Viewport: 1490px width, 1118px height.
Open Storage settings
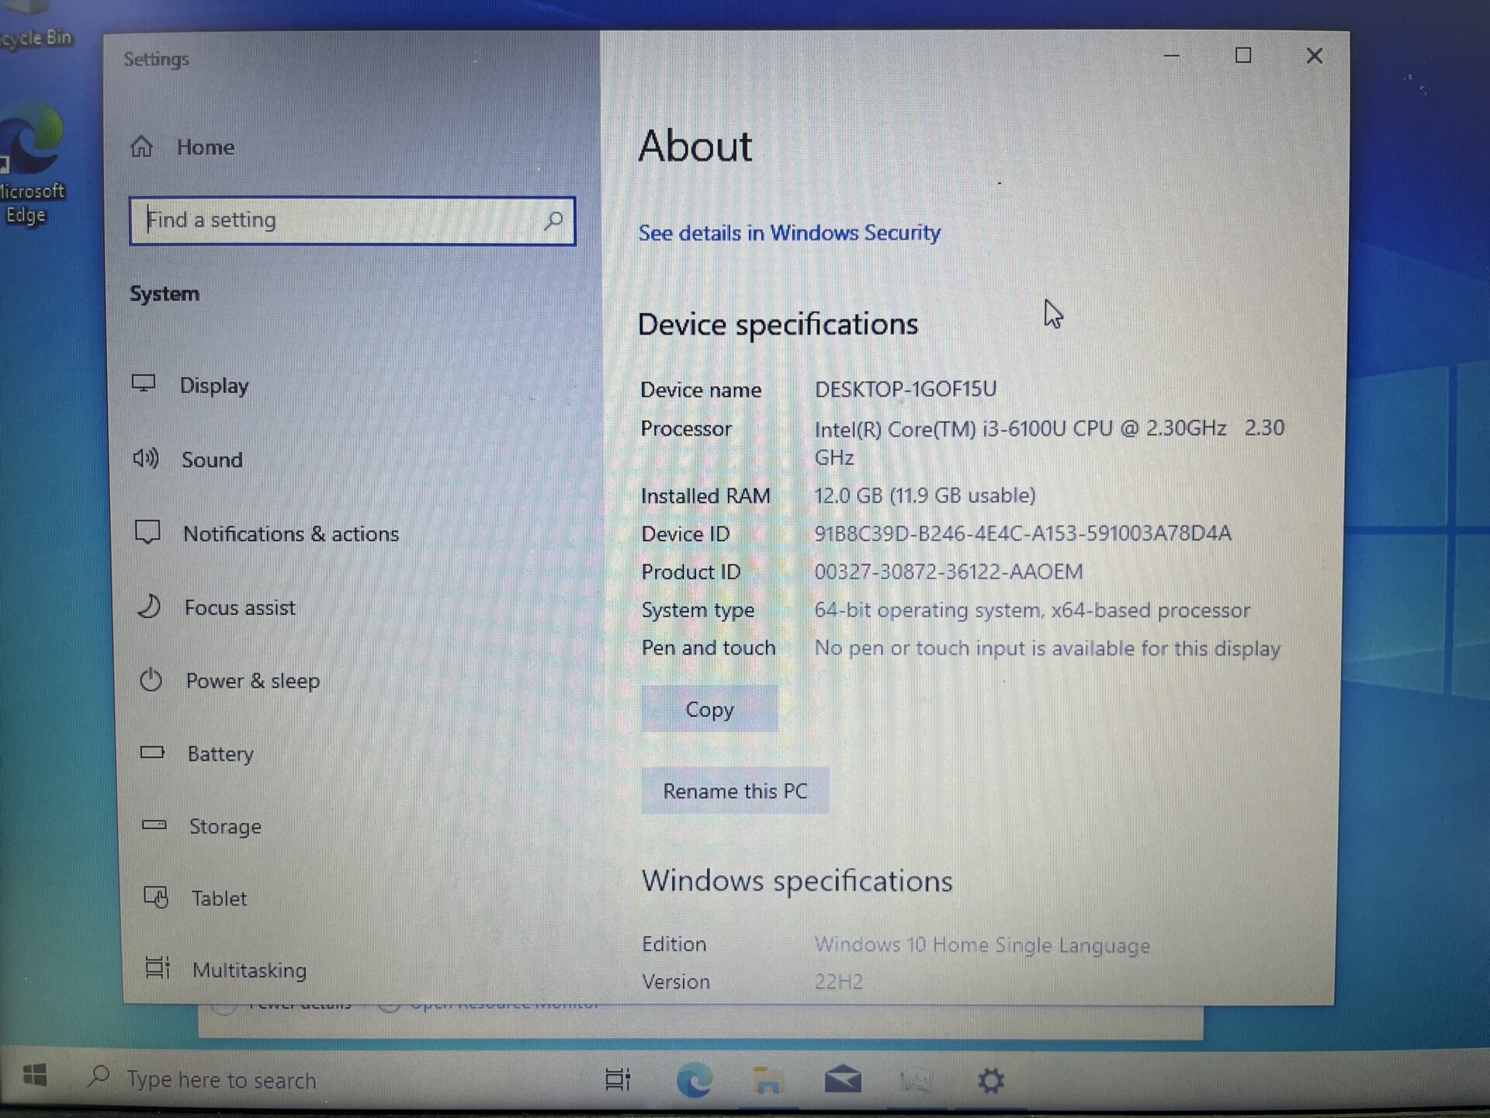pos(225,826)
